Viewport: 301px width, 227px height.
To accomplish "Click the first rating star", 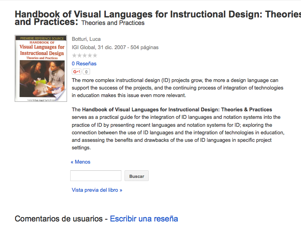I will [x=74, y=55].
